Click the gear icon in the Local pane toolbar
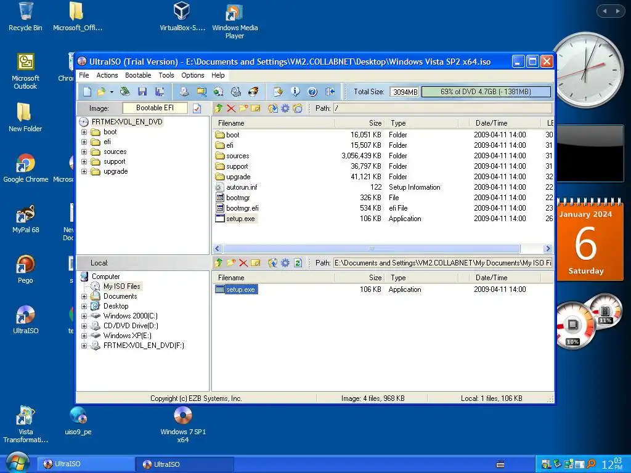Viewport: 631px width, 473px height. click(285, 262)
